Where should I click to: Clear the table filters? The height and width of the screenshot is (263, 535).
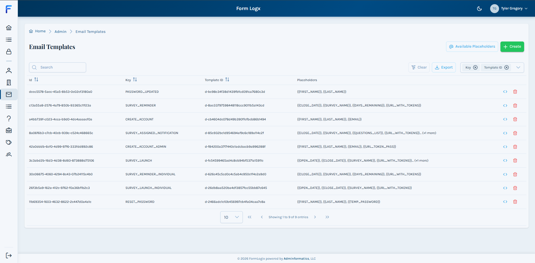tap(419, 67)
